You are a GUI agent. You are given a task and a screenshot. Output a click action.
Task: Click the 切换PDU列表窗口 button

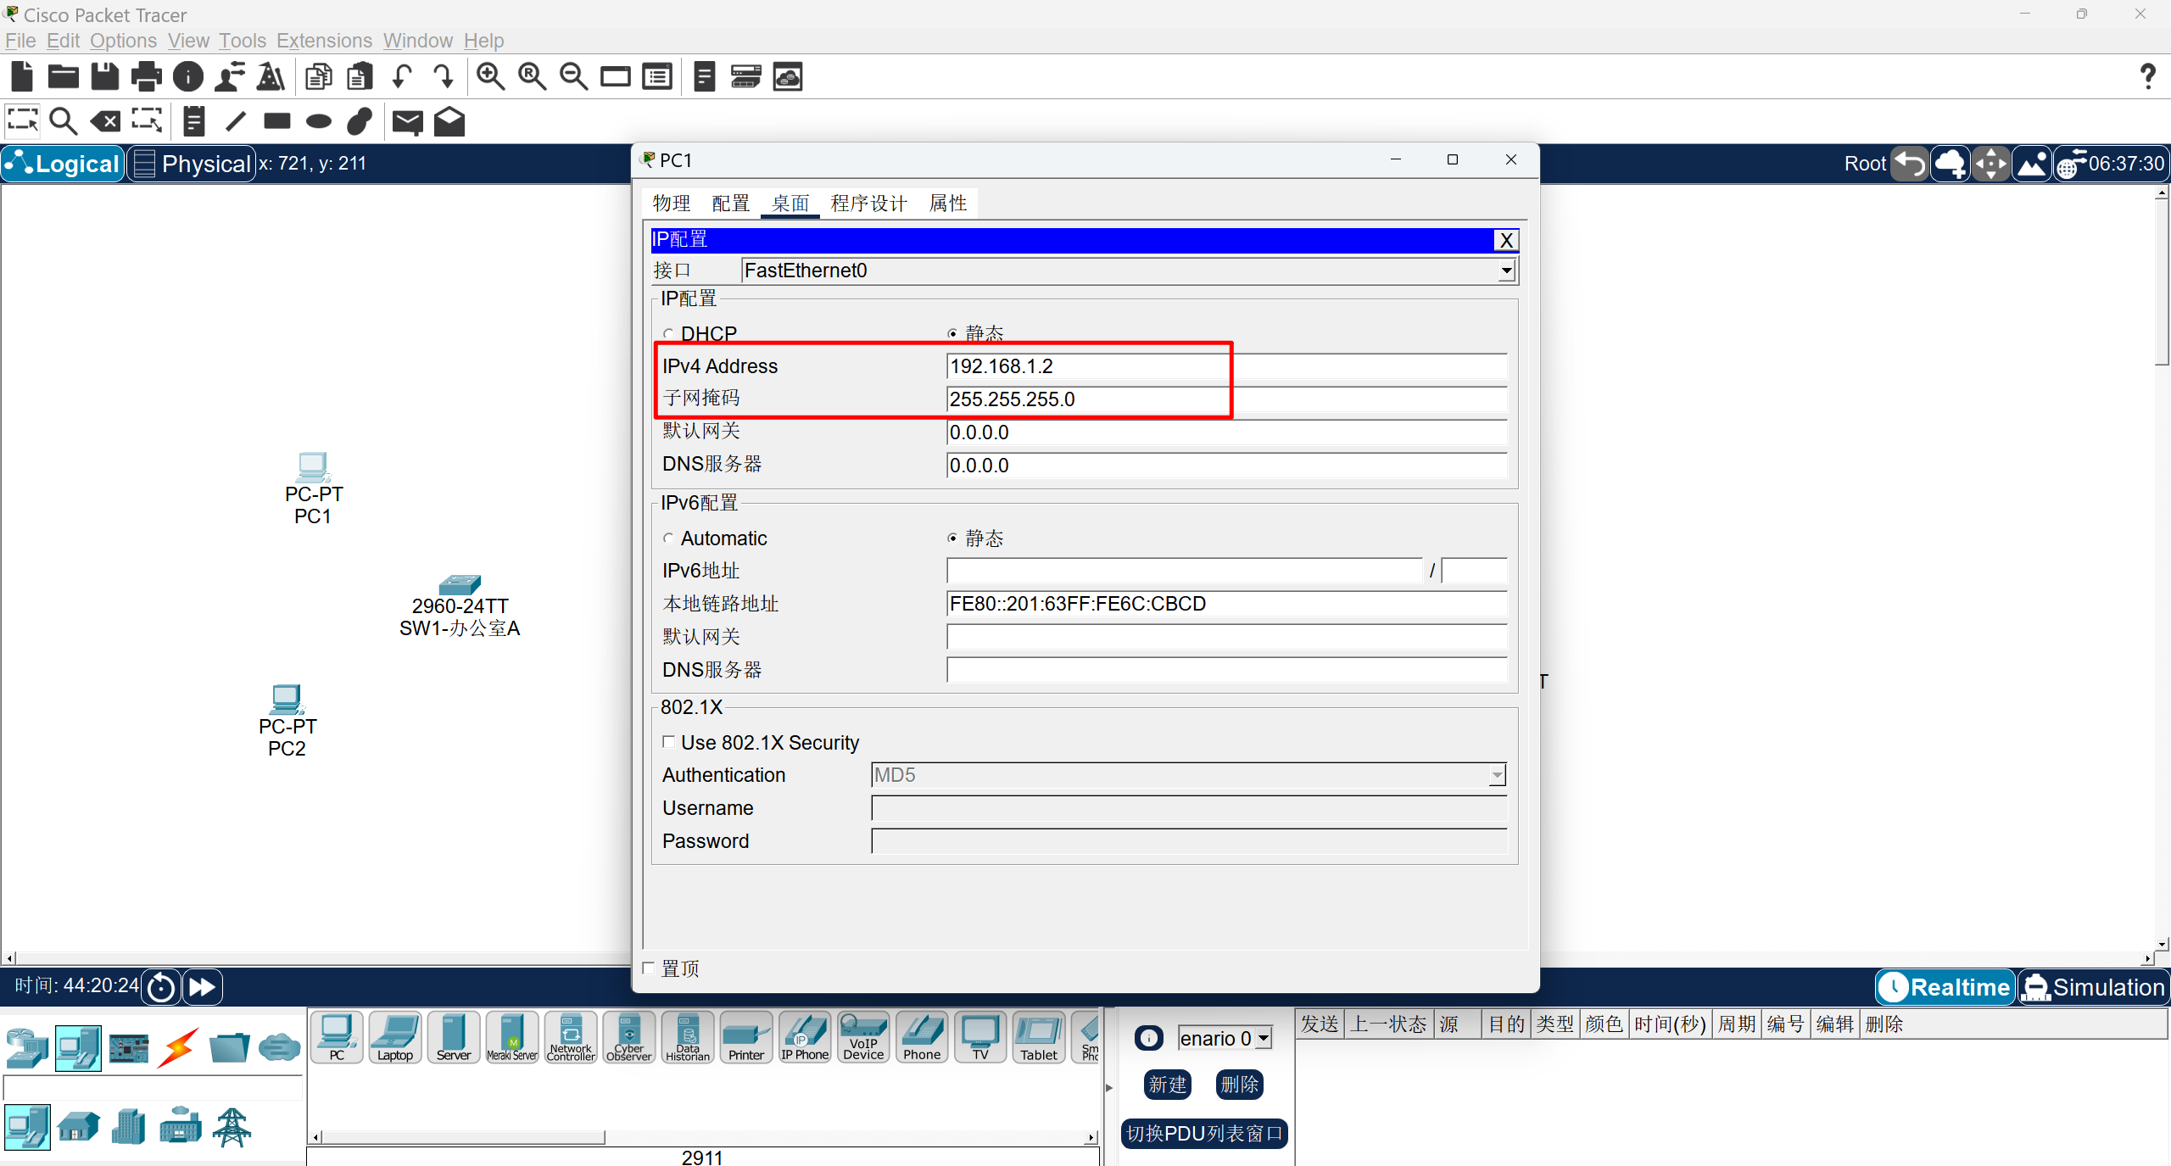(1204, 1134)
